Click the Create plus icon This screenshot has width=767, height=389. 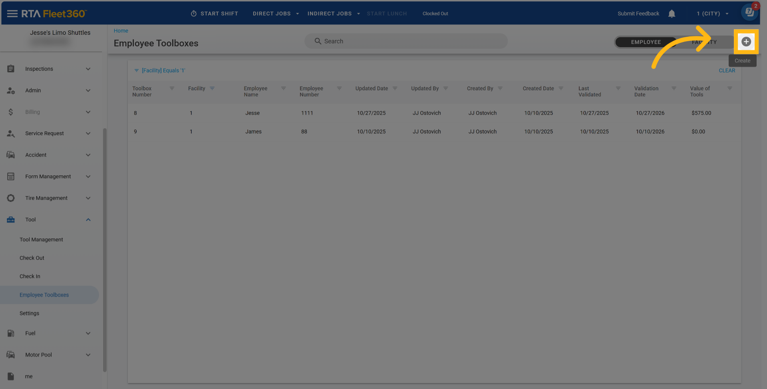point(746,42)
